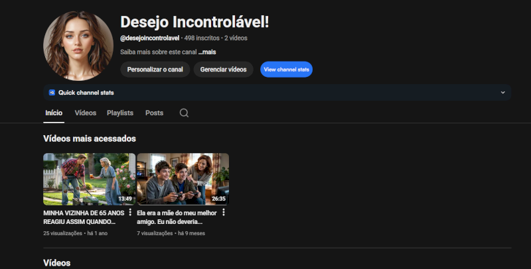Click the 498 inscritos text
The image size is (531, 269).
pos(202,38)
